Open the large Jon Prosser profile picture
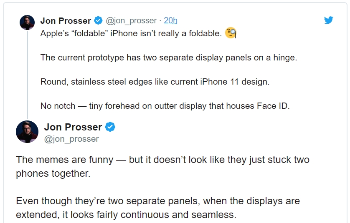Screen dimensions: 350x223 [x=27, y=131]
